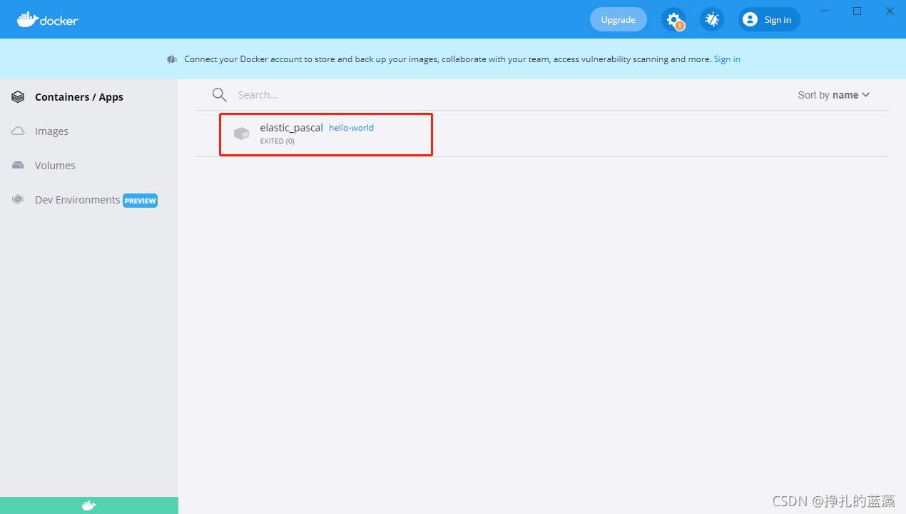Open the Sort by name dropdown

pyautogui.click(x=833, y=95)
